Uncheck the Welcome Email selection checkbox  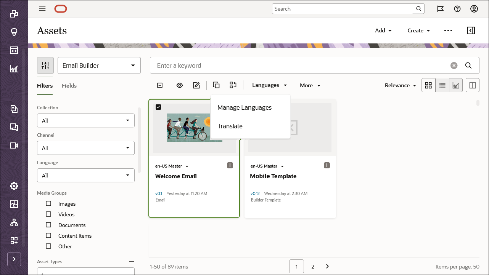coord(158,107)
